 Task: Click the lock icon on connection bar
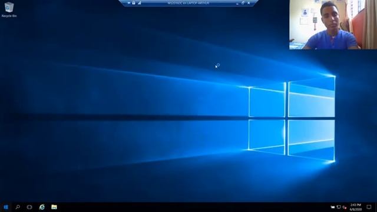pos(134,3)
